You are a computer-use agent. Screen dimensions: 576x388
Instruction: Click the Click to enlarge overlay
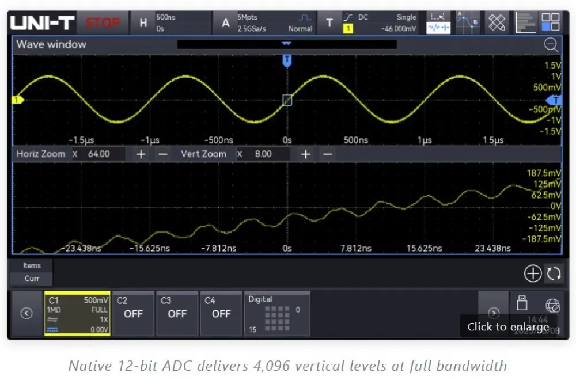508,327
